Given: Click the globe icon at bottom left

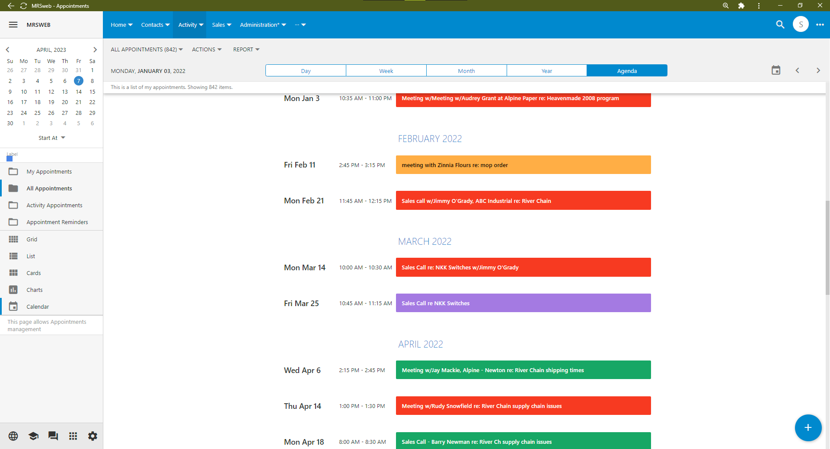Looking at the screenshot, I should point(13,436).
